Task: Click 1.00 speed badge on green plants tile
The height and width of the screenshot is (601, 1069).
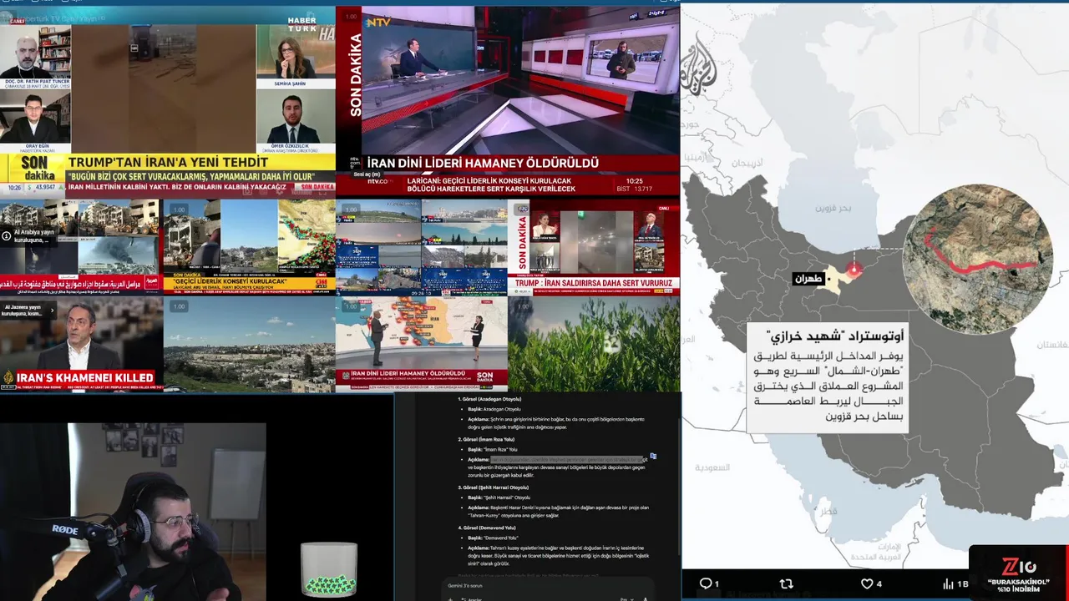Action: coord(524,307)
